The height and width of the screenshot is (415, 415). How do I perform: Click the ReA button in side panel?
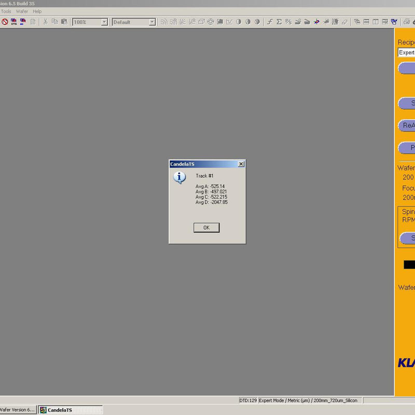[407, 126]
